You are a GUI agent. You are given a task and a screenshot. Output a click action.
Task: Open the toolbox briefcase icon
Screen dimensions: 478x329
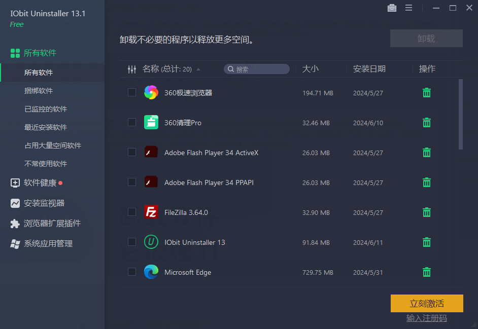[x=392, y=8]
